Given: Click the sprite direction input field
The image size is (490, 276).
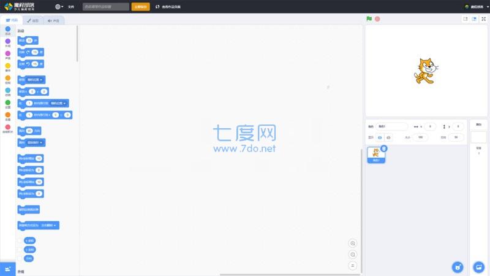Looking at the screenshot, I should click(x=456, y=137).
